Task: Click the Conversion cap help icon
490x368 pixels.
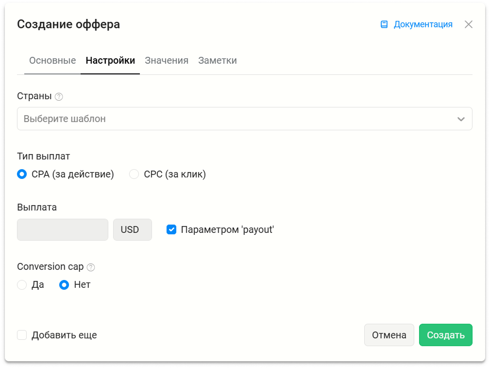Action: coord(91,267)
